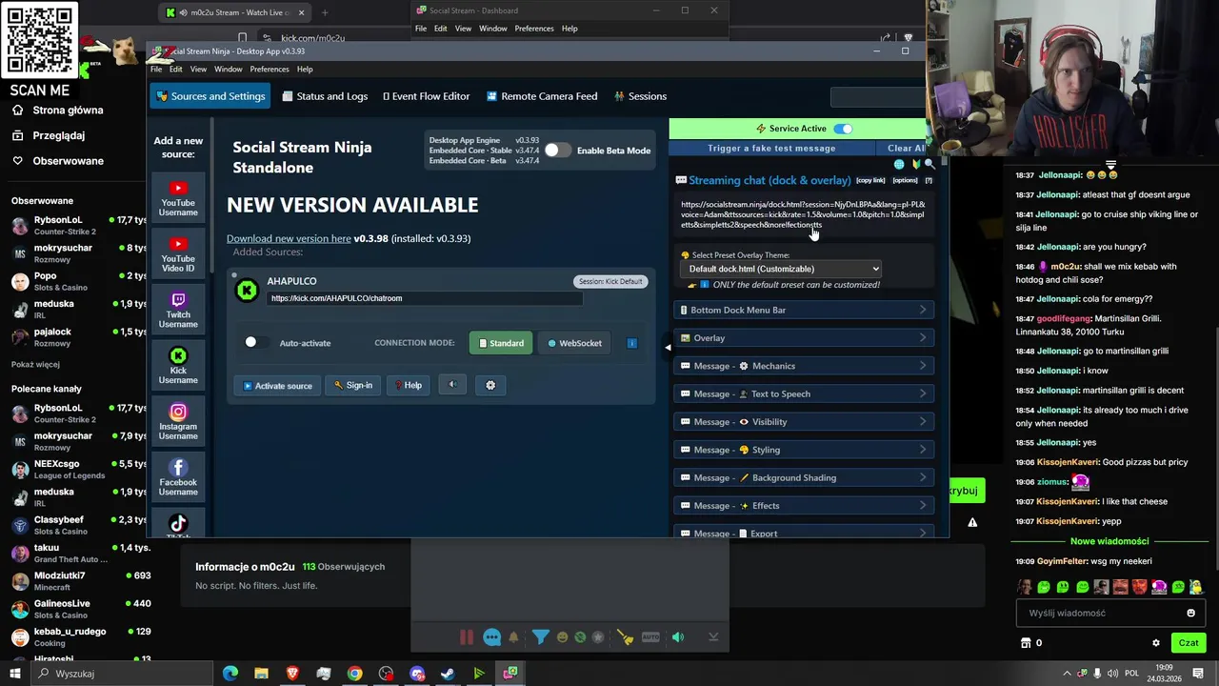
Task: Add a Kick Username source
Action: coord(178,367)
